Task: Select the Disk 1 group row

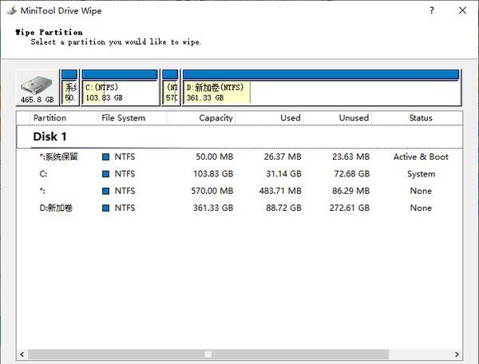Action: coord(239,136)
